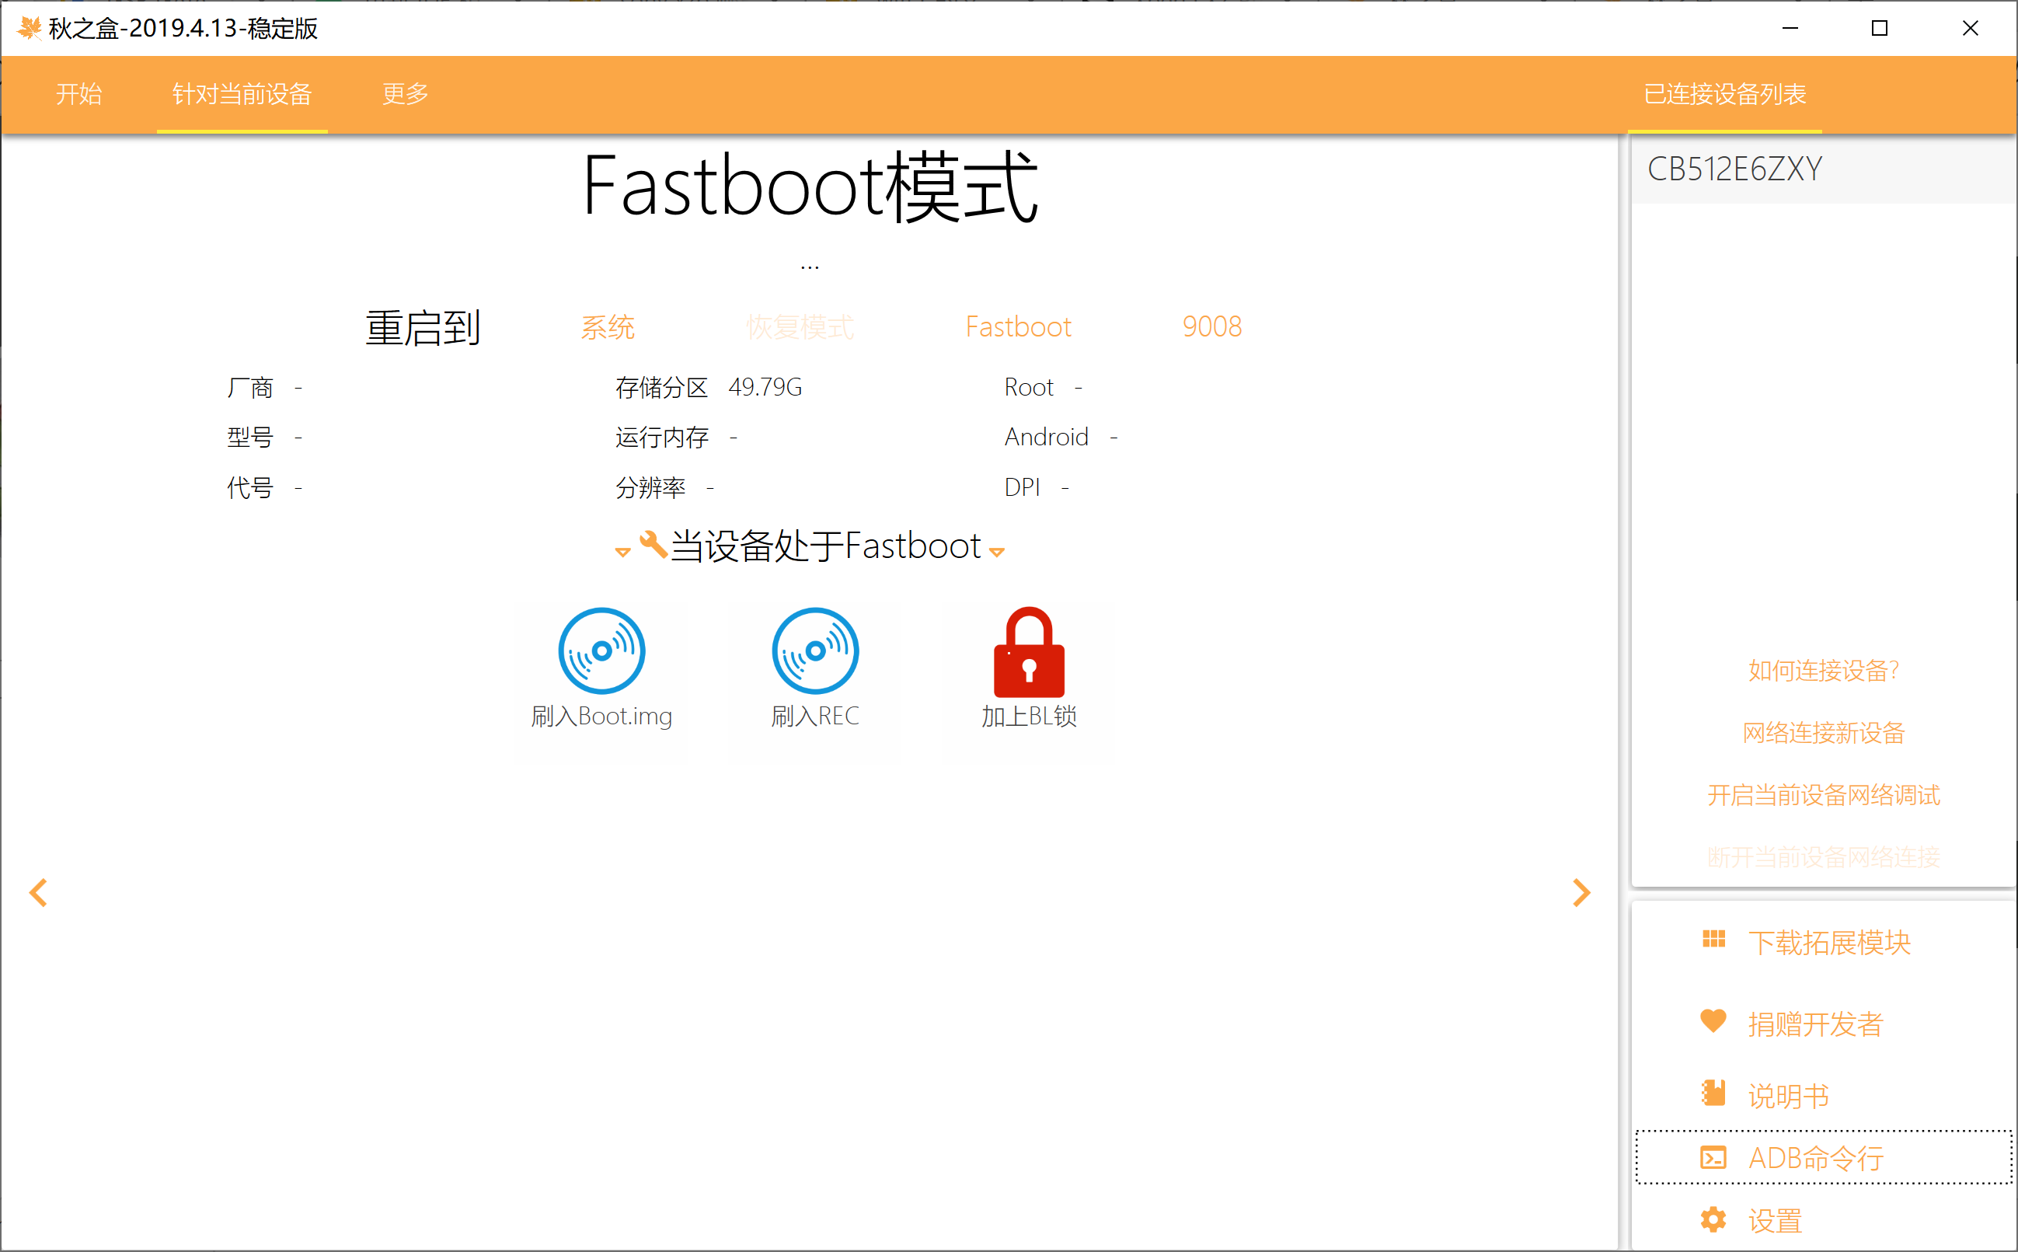Click the download extension modules grid icon
The width and height of the screenshot is (2018, 1252).
pyautogui.click(x=1713, y=940)
